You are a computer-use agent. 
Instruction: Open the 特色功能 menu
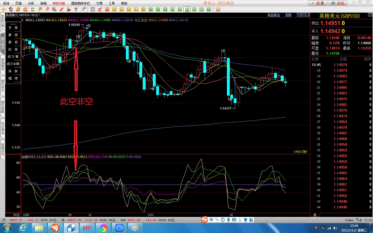point(59,3)
